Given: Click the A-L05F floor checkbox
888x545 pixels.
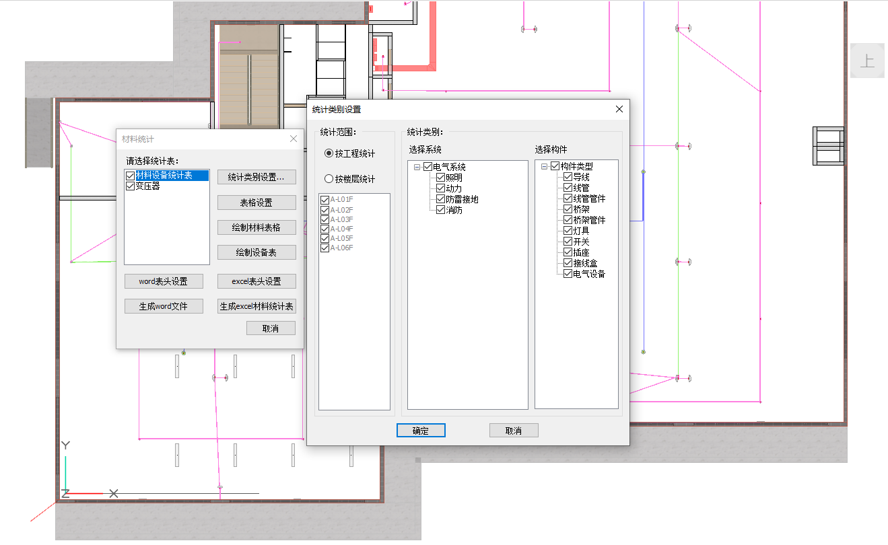Looking at the screenshot, I should pos(325,238).
